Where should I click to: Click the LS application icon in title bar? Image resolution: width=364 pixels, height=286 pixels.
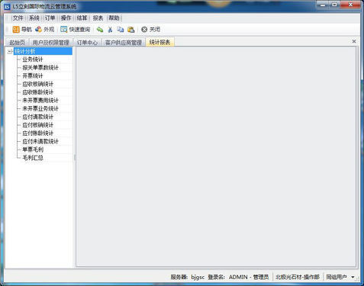(x=7, y=6)
